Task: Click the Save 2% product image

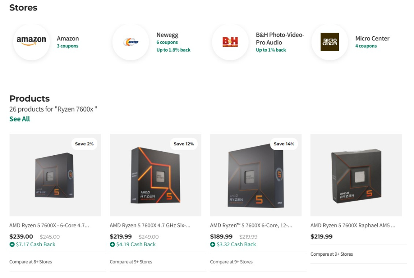Action: (55, 175)
